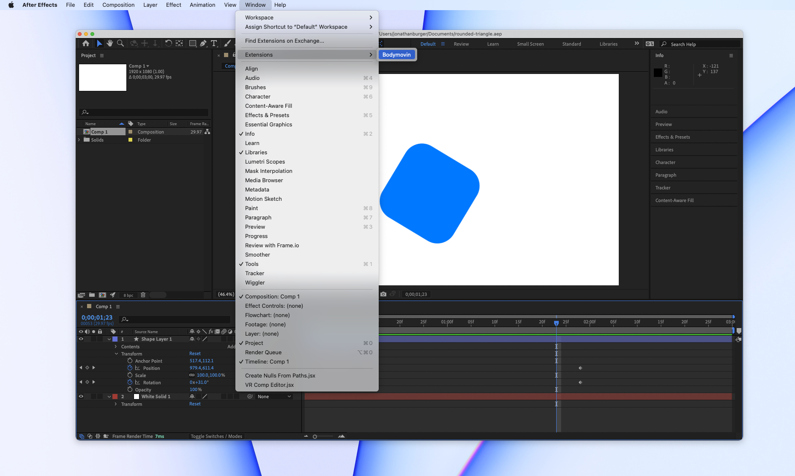Hide Shape Layer 1 using eye icon
The image size is (795, 476).
click(x=81, y=339)
